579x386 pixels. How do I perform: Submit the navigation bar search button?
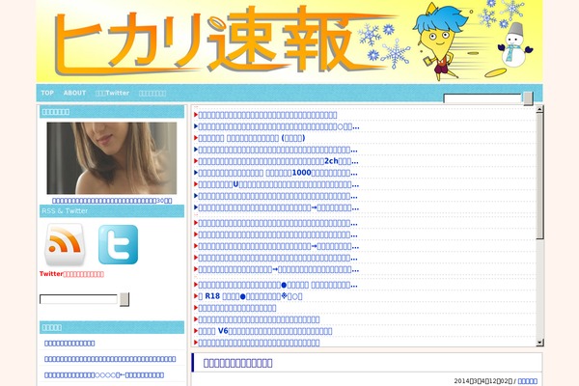click(528, 98)
